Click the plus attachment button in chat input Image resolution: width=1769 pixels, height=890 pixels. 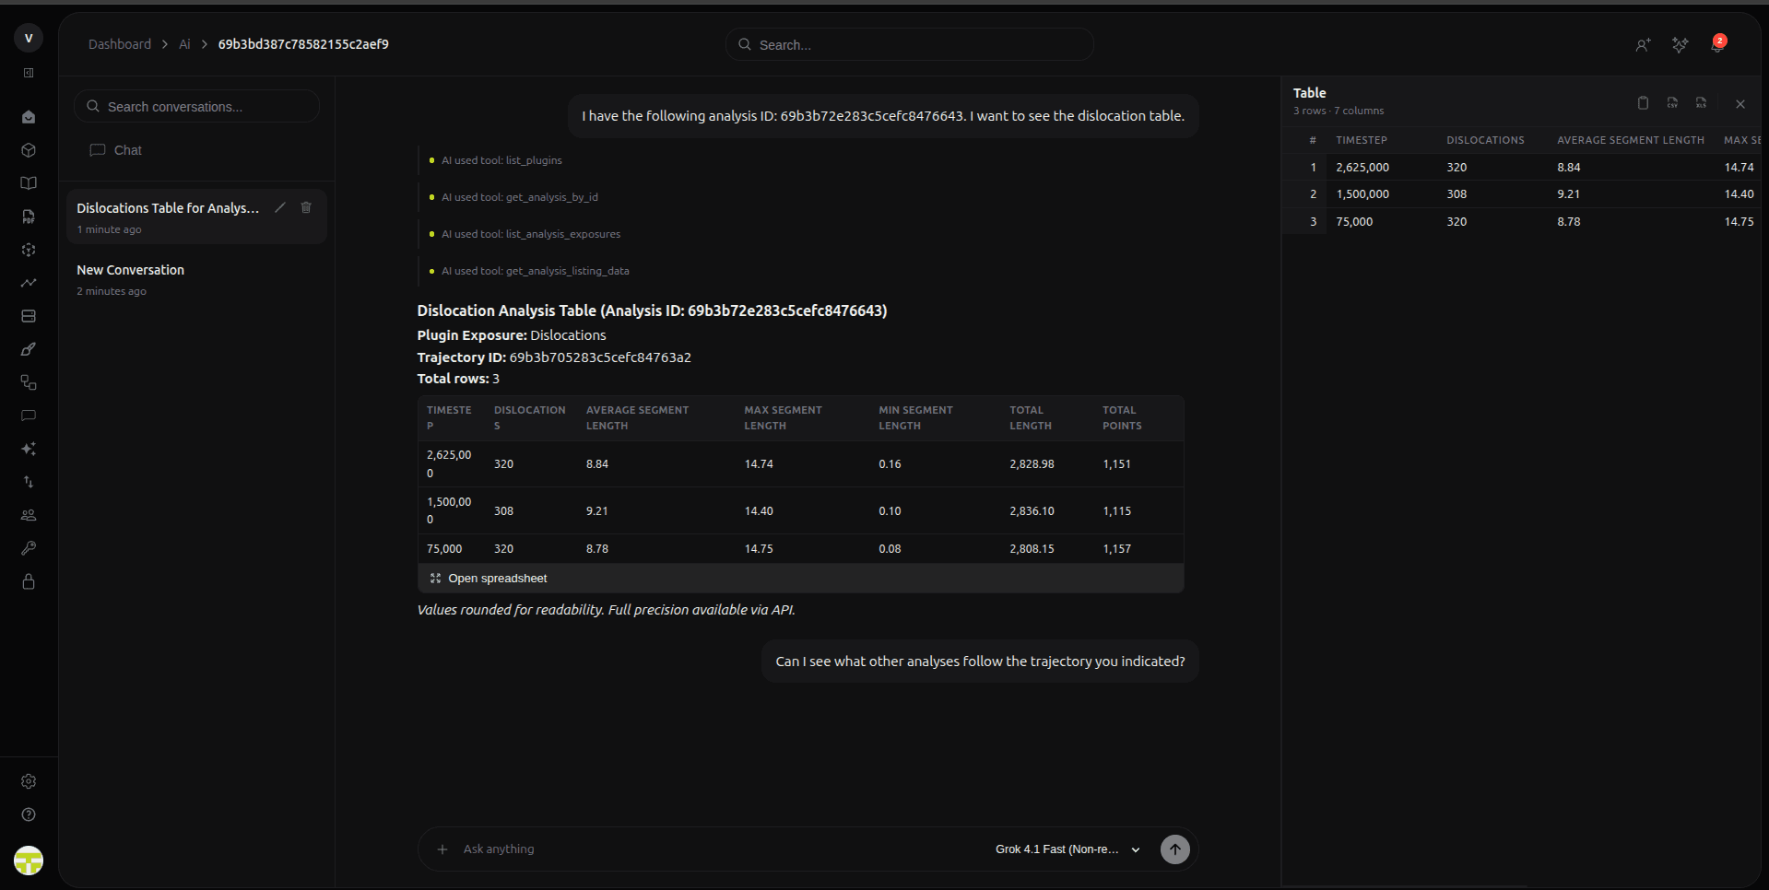pyautogui.click(x=442, y=849)
